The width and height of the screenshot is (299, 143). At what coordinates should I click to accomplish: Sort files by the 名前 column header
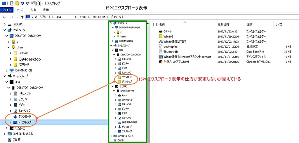click(162, 25)
